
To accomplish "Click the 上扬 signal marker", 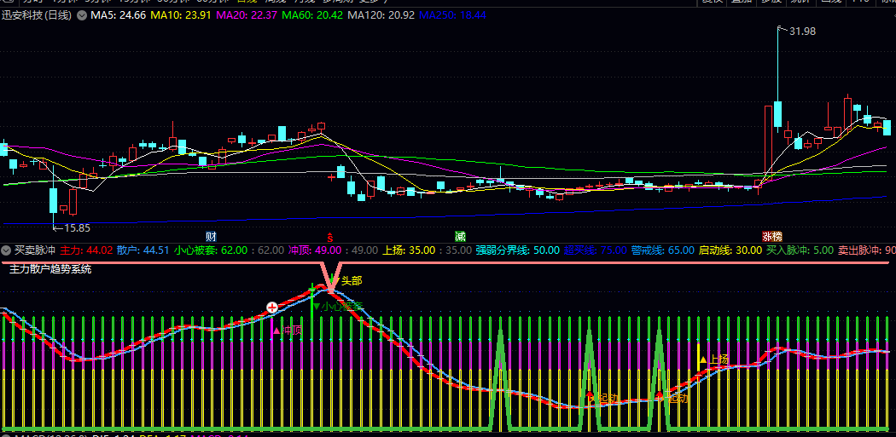I will [x=713, y=359].
